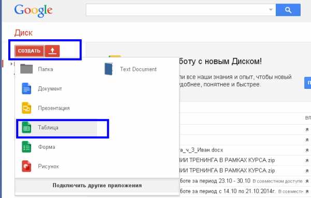Image resolution: width=311 pixels, height=198 pixels.
Task: Choose Text Document from the create menu
Action: (x=139, y=69)
